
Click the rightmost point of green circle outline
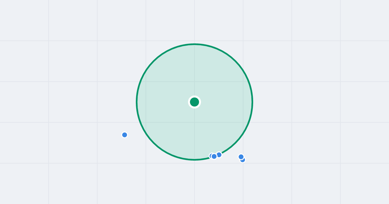(x=252, y=102)
